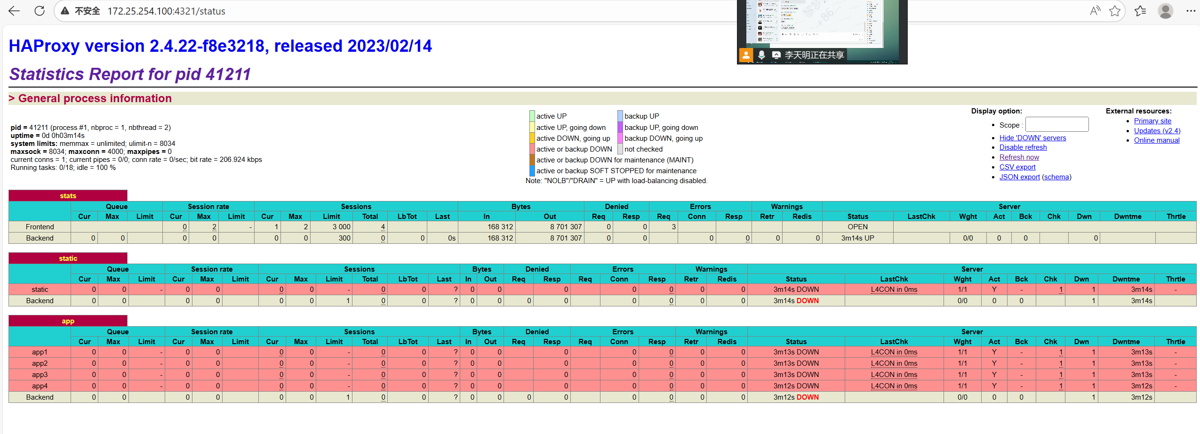
Task: Click app1 L4CON in 0ms check result
Action: click(x=894, y=352)
